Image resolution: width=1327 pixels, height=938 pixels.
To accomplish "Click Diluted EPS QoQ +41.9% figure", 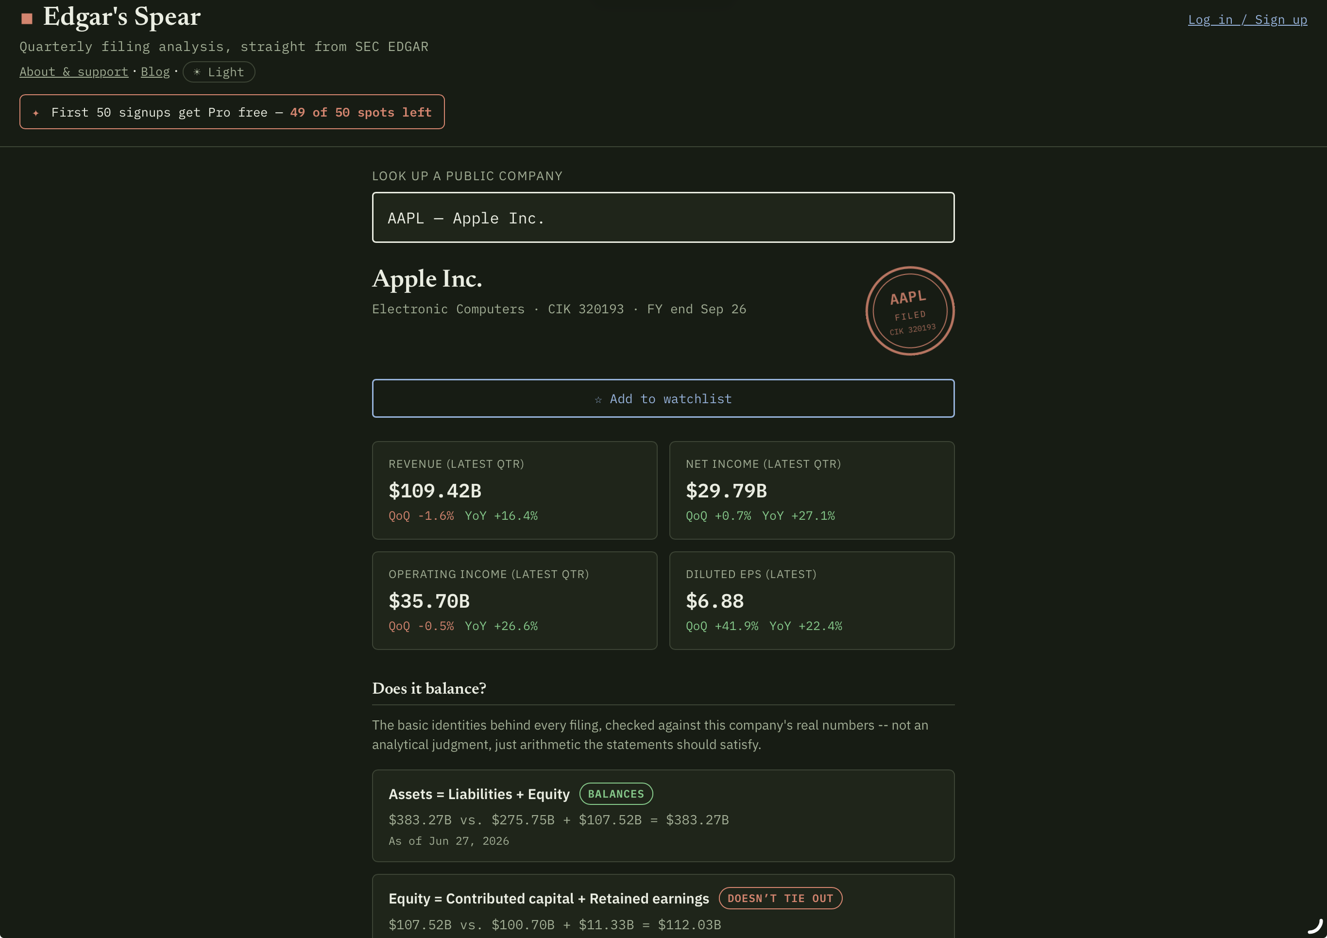I will 722,626.
